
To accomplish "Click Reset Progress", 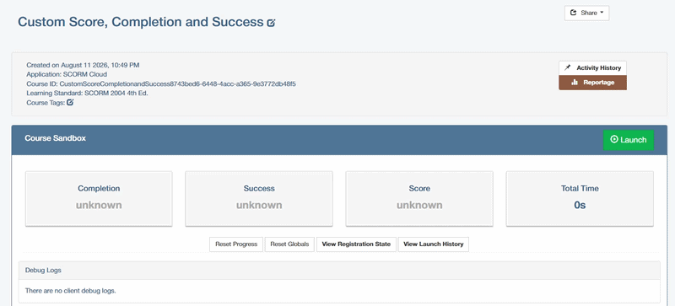I will tap(236, 244).
